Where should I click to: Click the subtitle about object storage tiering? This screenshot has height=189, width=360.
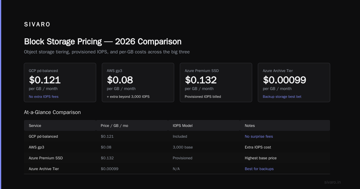(107, 52)
